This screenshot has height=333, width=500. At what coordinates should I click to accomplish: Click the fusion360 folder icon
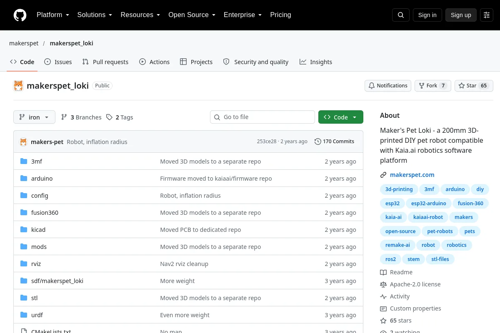tap(24, 213)
